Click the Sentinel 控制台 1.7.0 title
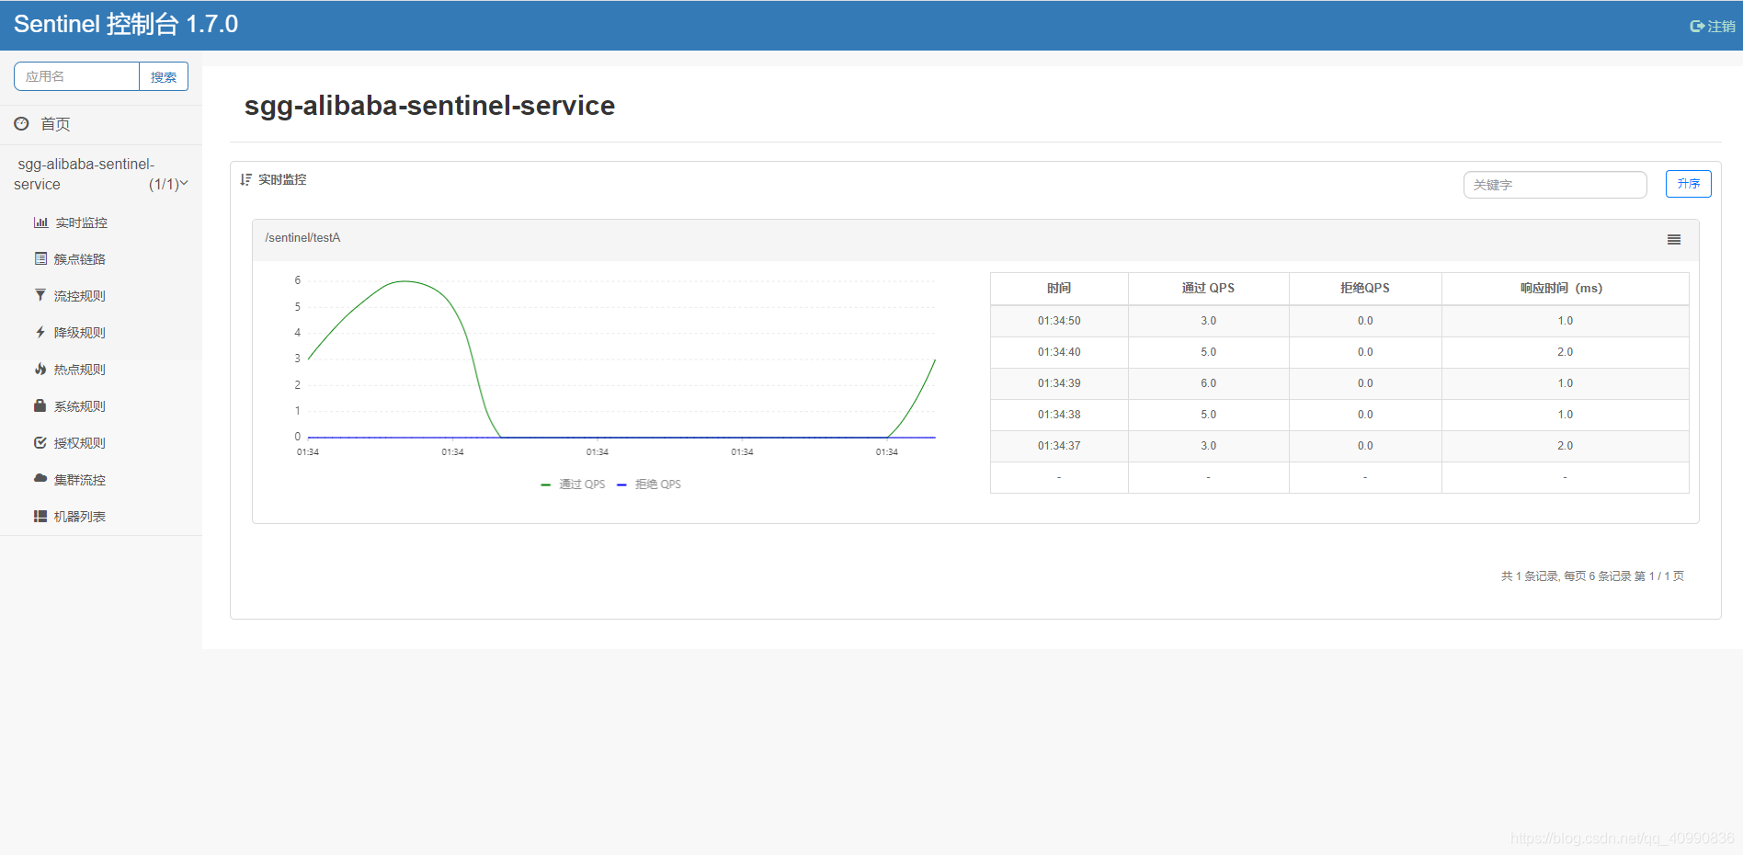Image resolution: width=1743 pixels, height=855 pixels. (x=126, y=24)
